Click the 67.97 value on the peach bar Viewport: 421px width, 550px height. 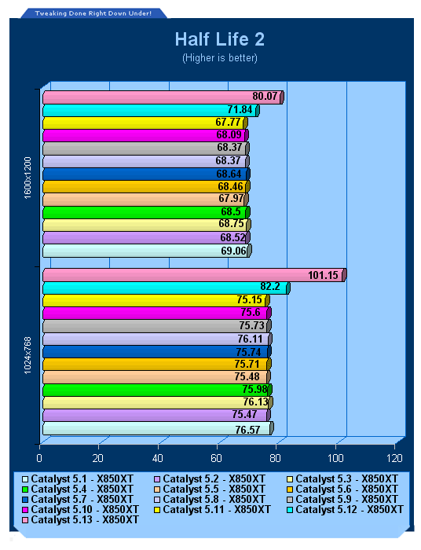232,199
